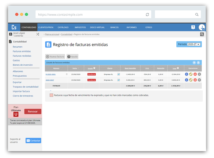Image resolution: width=214 pixels, height=158 pixels.
Task: Click the red PDF icon for R-2020-0001
Action: coord(195,74)
